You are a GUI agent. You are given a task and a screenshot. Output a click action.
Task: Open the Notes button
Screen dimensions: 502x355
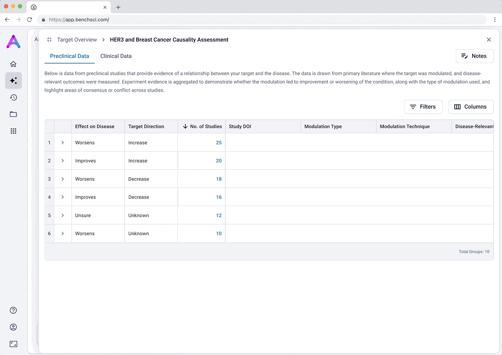(474, 56)
